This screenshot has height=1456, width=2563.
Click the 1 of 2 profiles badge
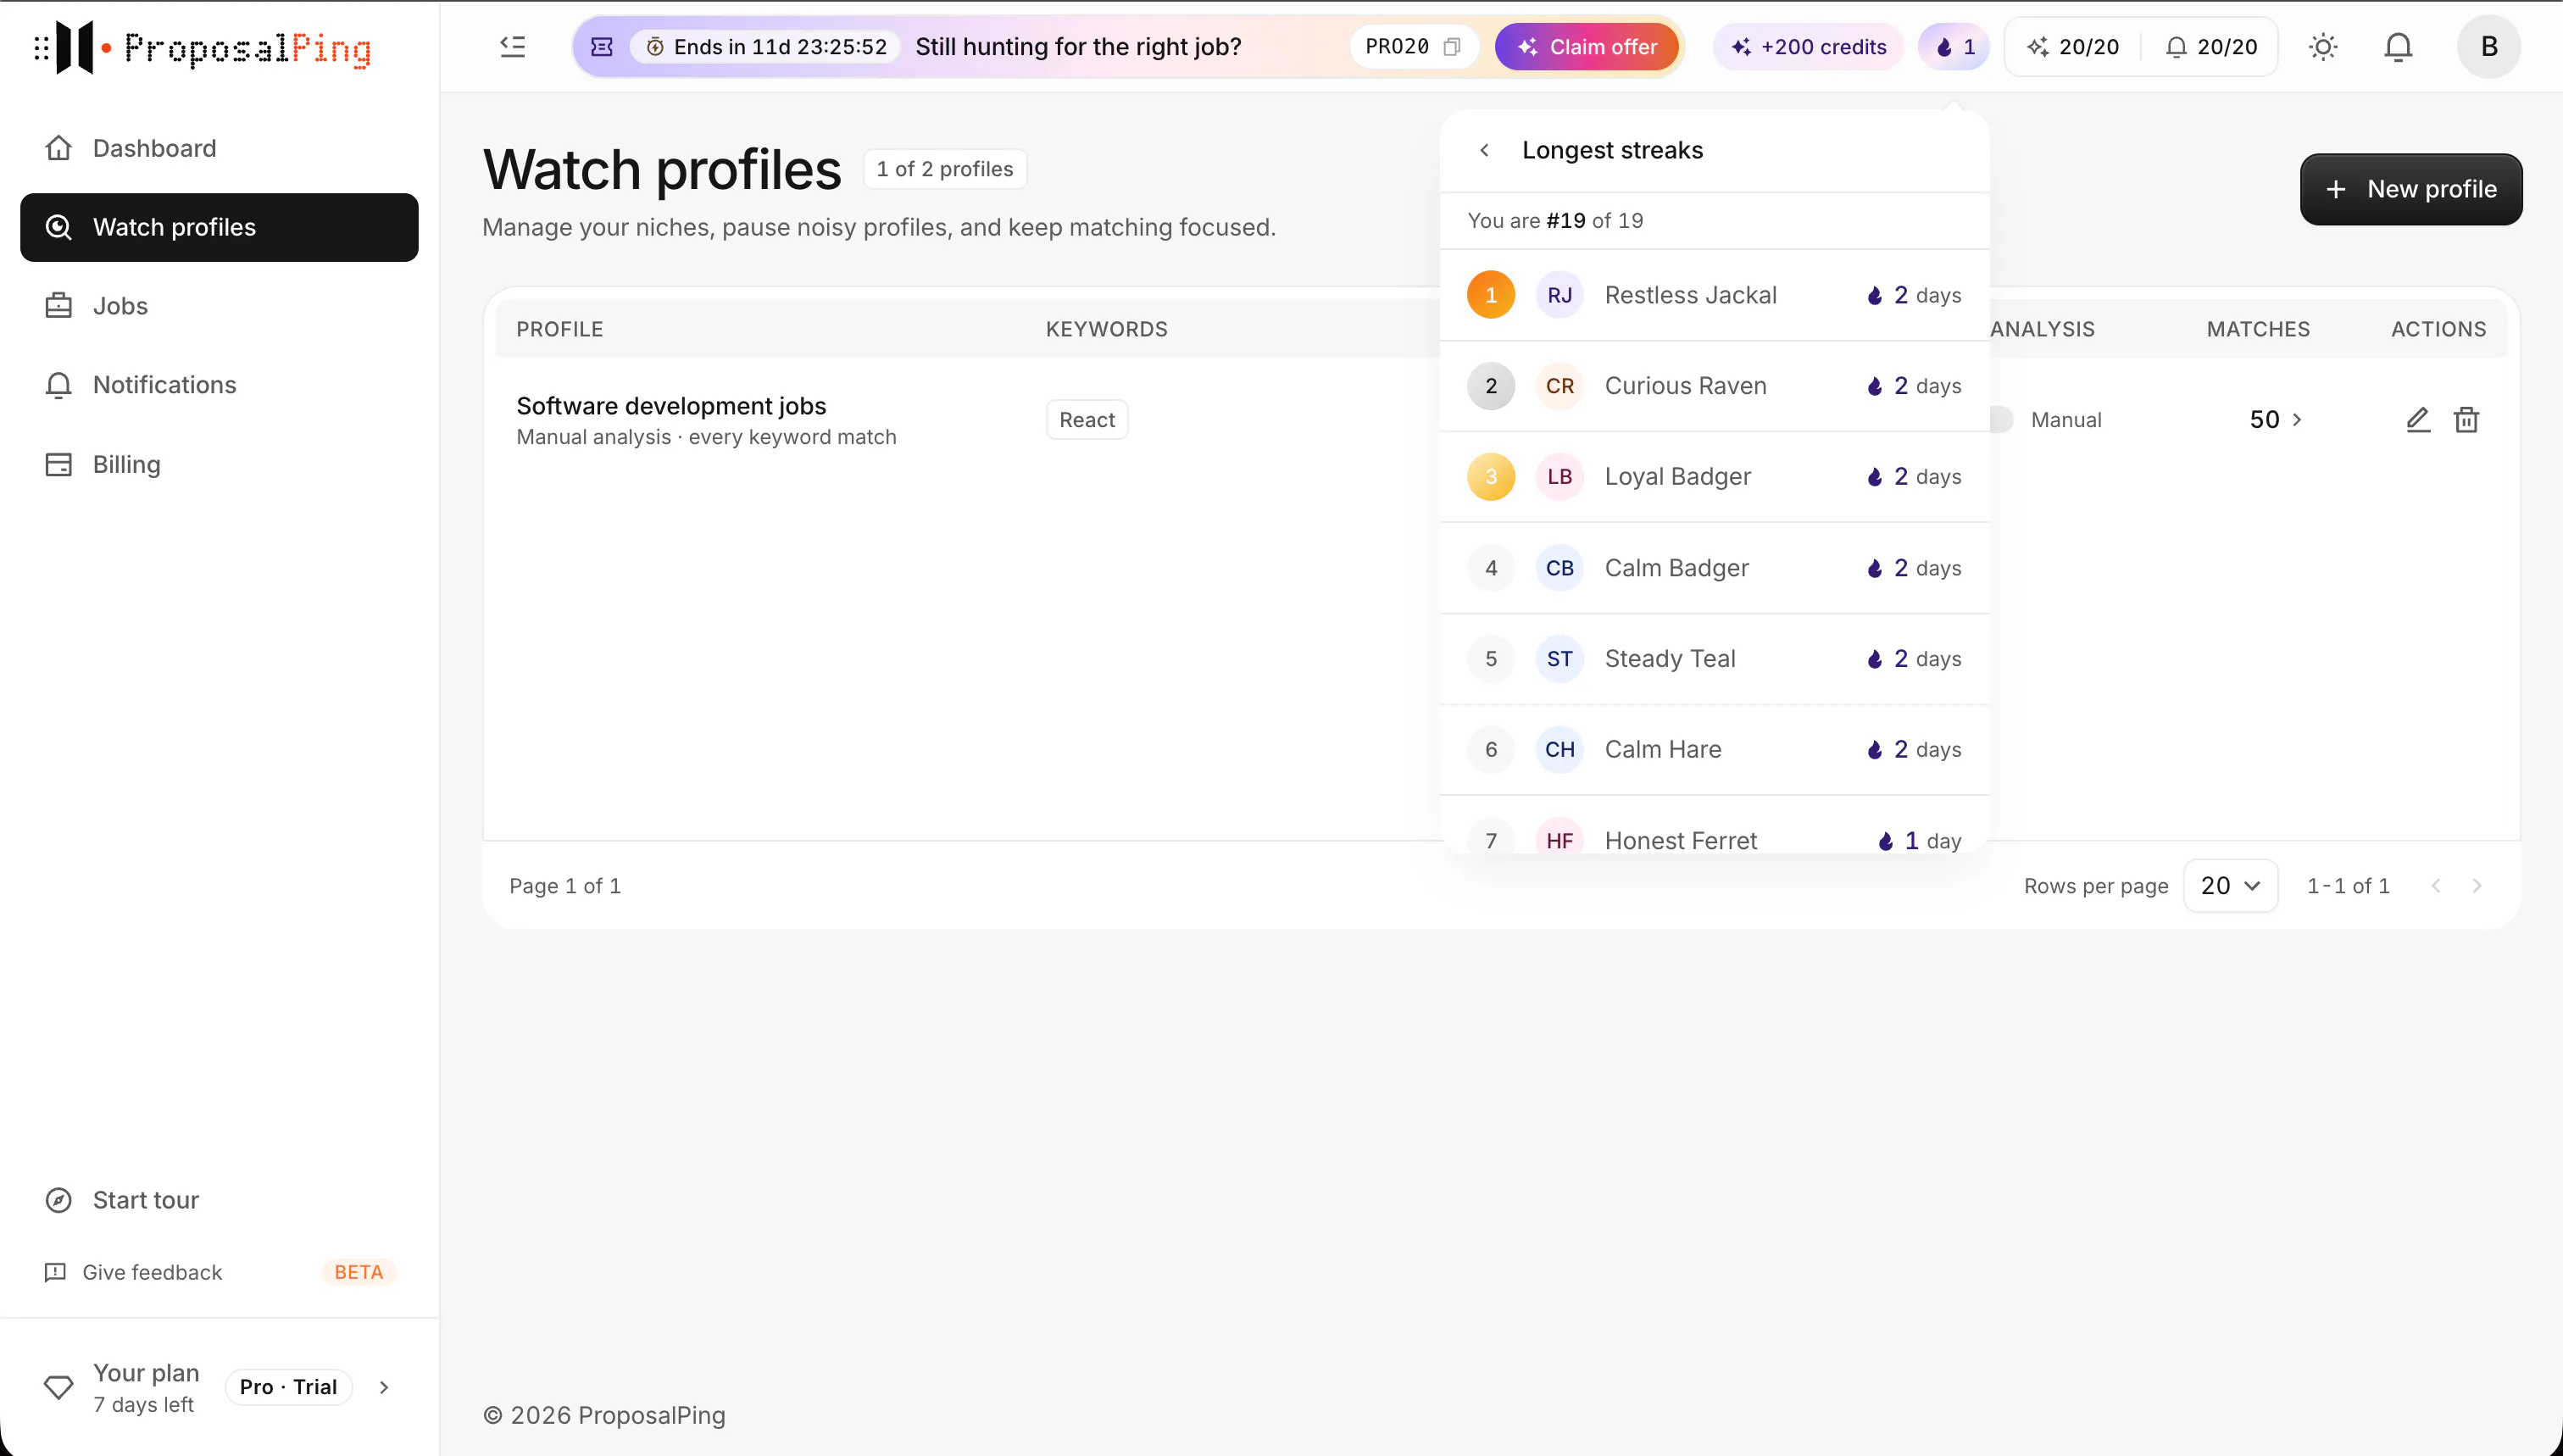945,169
